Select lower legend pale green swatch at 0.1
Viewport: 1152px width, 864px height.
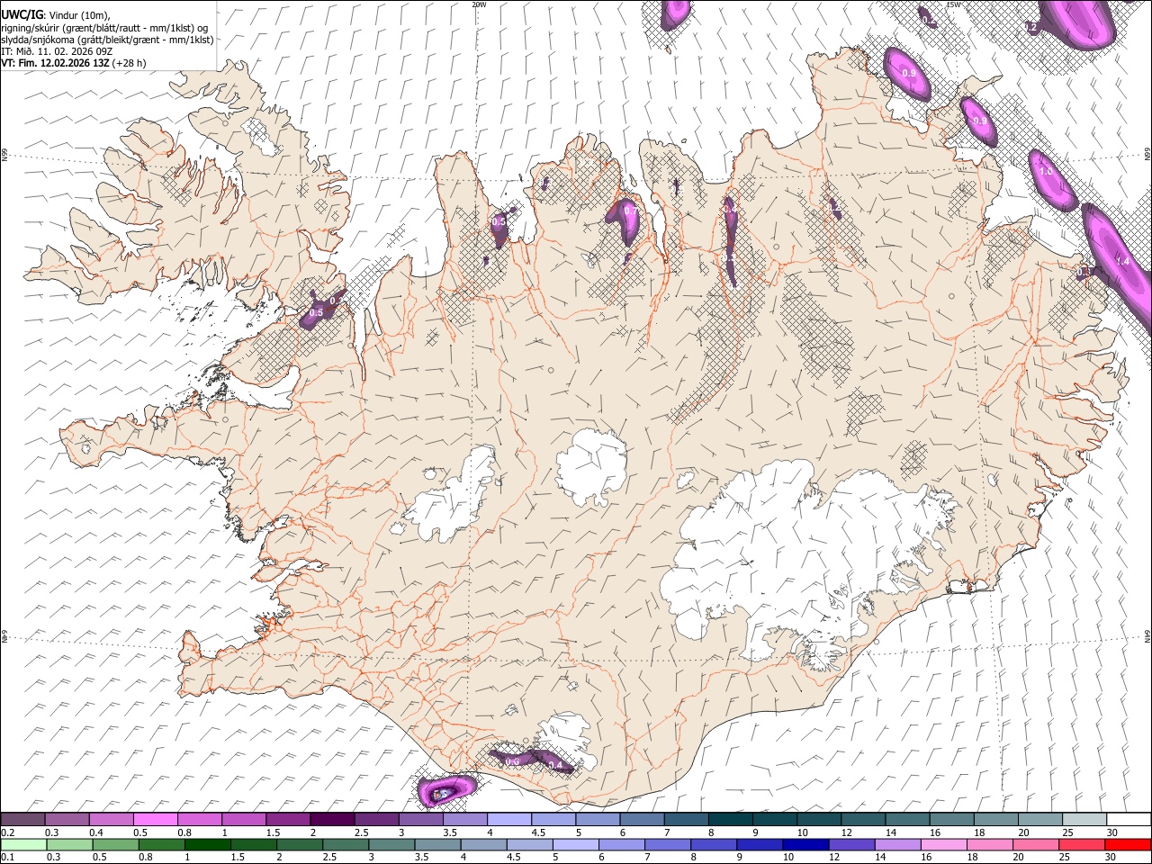tap(22, 844)
